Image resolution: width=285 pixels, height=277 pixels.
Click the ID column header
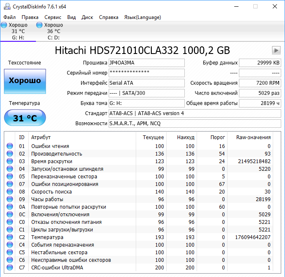click(22, 137)
